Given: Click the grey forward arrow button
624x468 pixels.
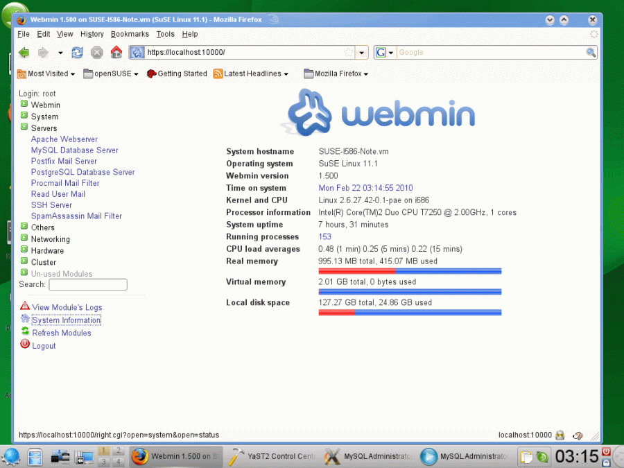Looking at the screenshot, I should click(43, 52).
